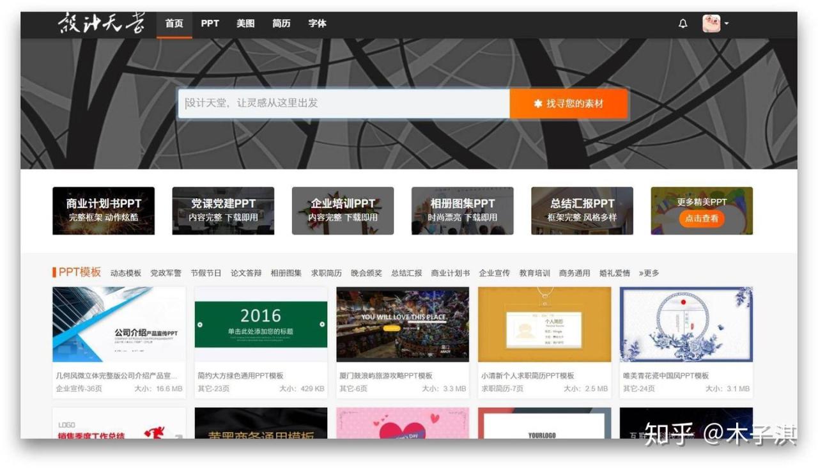Select the 党政军警 category link
The image size is (818, 468).
pyautogui.click(x=166, y=273)
